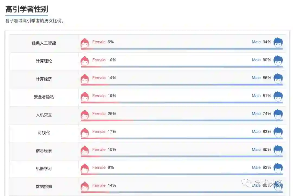Click the Male 92% label

[261, 167]
